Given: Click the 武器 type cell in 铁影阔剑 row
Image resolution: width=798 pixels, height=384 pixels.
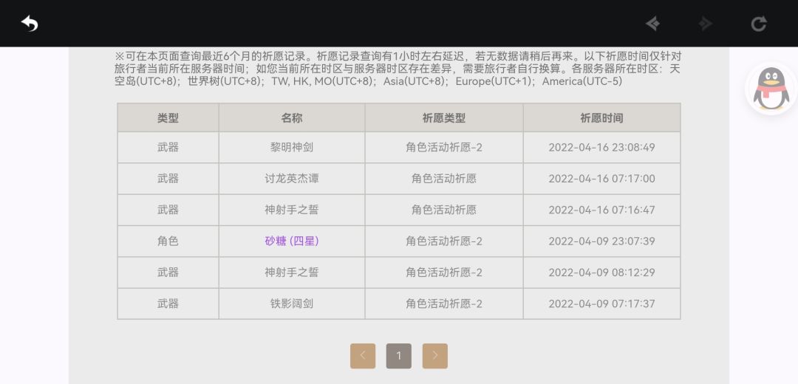Looking at the screenshot, I should 168,304.
